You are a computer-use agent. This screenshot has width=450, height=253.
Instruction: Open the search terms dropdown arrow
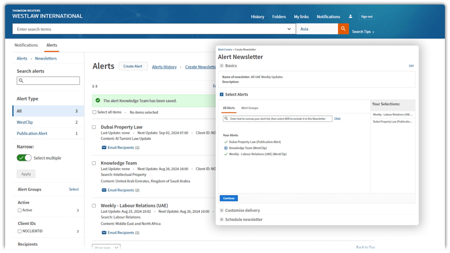pos(289,29)
